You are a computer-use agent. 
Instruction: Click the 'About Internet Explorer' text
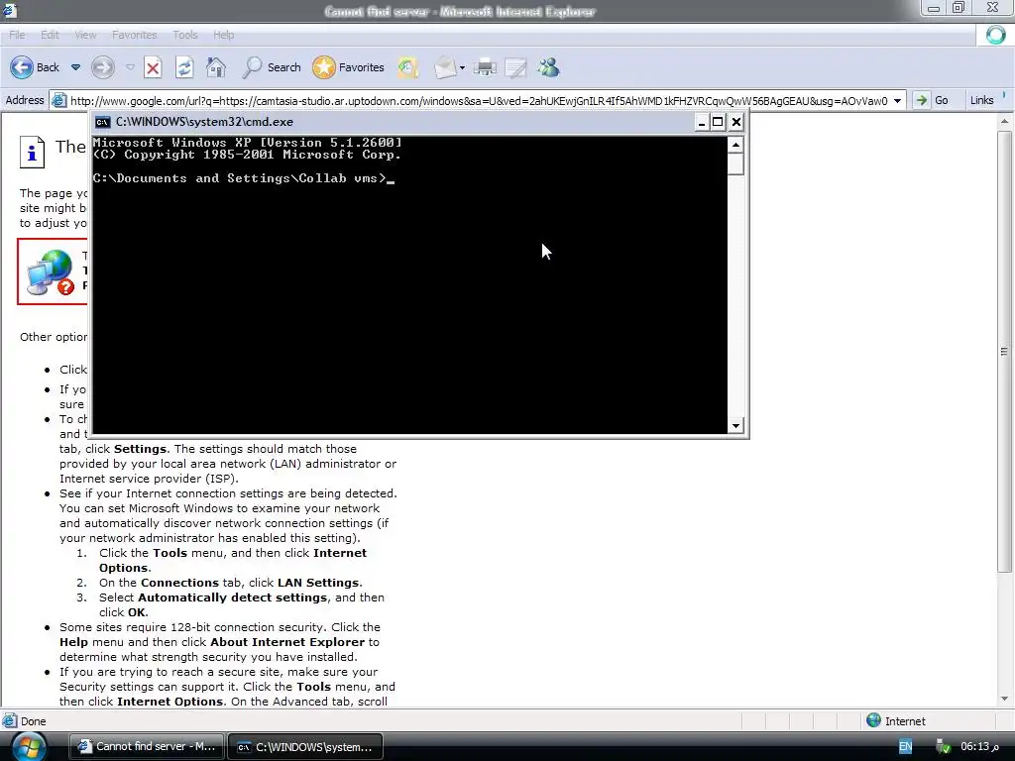pyautogui.click(x=287, y=642)
